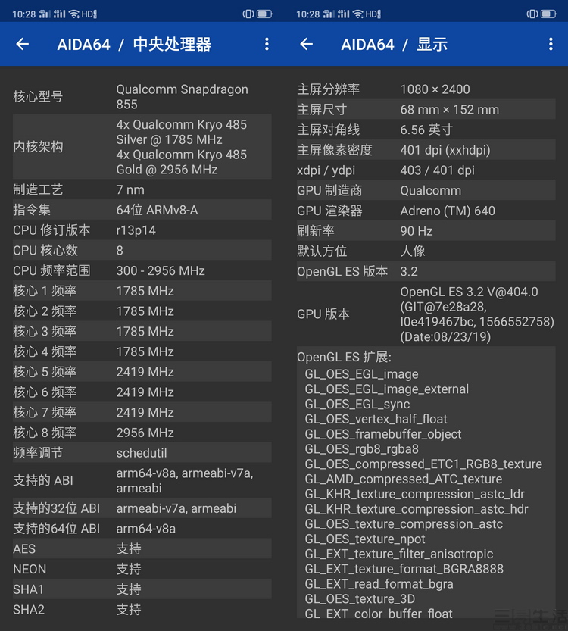Select the 主屏像素密度 401 dpi row
This screenshot has width=568, height=631.
[x=426, y=150]
